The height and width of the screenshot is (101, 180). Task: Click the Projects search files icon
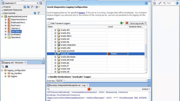point(24,7)
